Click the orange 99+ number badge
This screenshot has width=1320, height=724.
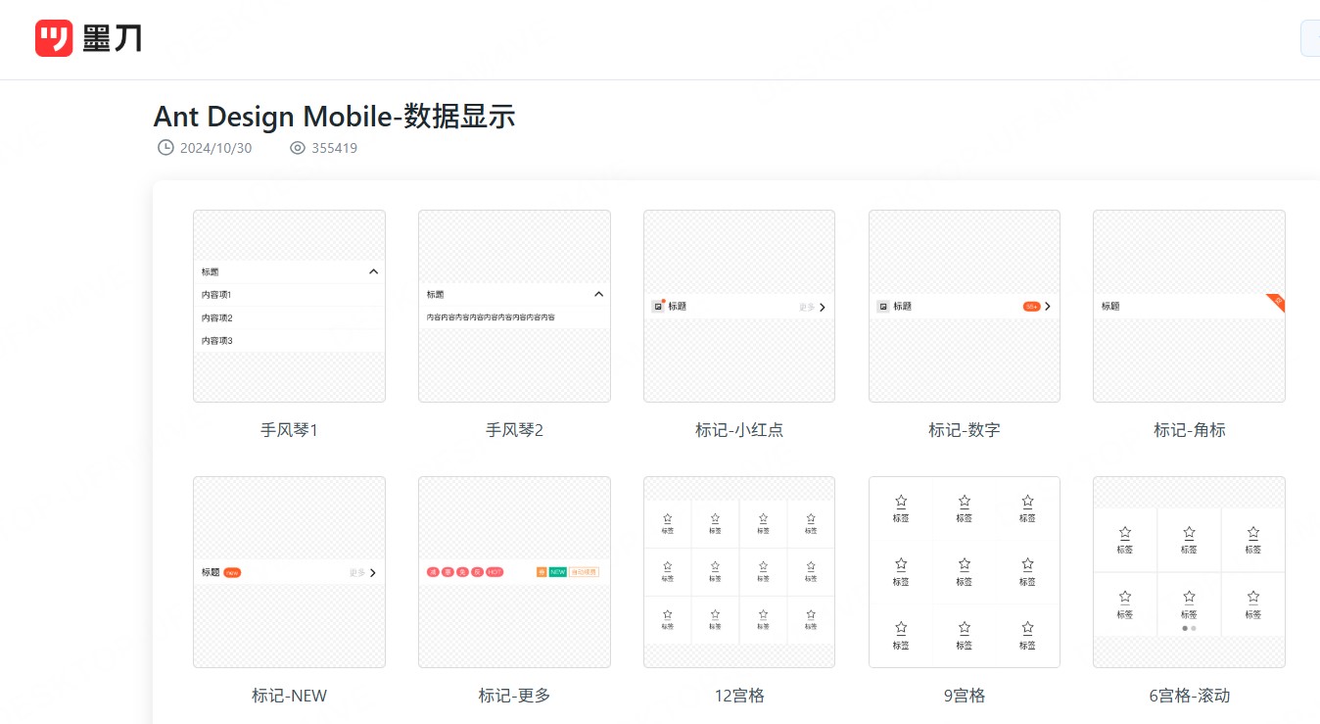pos(1032,307)
